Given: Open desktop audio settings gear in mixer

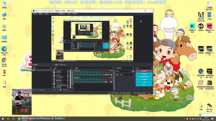Looking at the screenshot, I should pos(111,82).
